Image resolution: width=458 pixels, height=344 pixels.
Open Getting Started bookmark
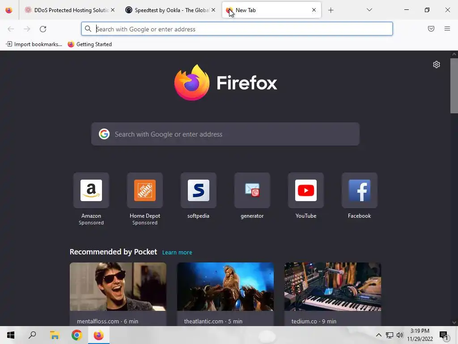(x=89, y=44)
